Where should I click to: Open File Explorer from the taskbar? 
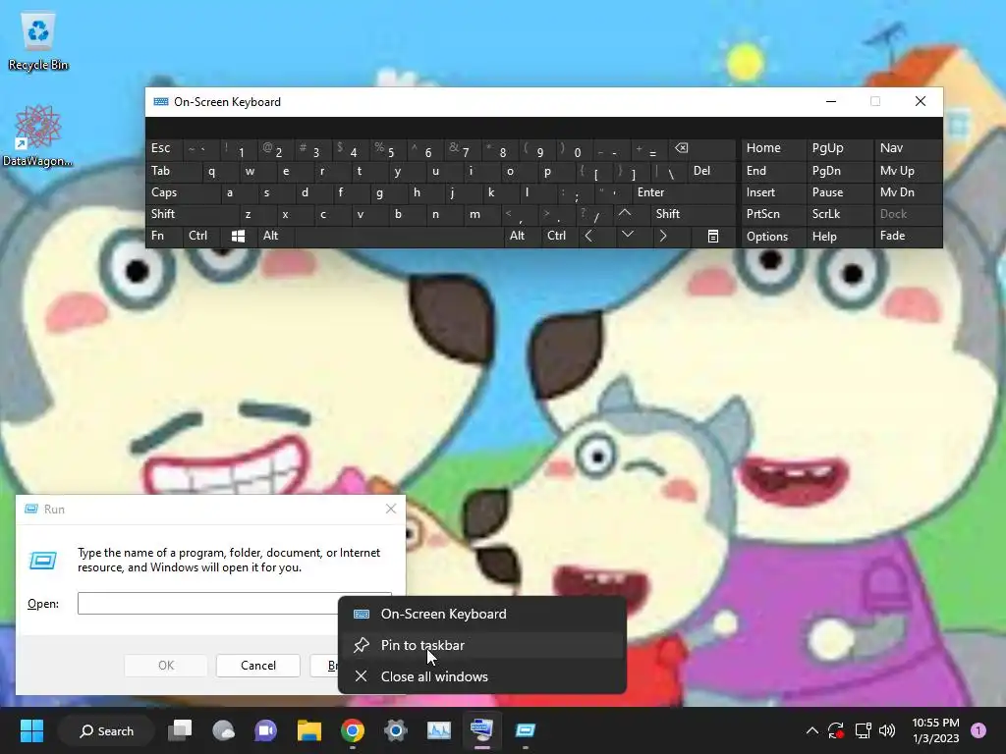(309, 730)
